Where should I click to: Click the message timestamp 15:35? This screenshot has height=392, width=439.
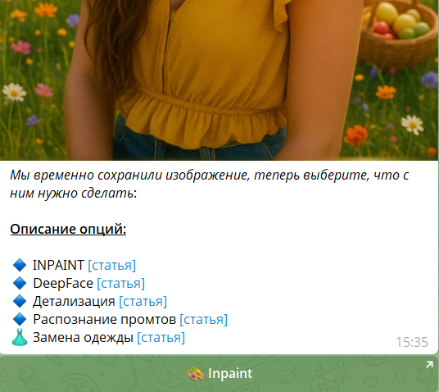pyautogui.click(x=412, y=342)
